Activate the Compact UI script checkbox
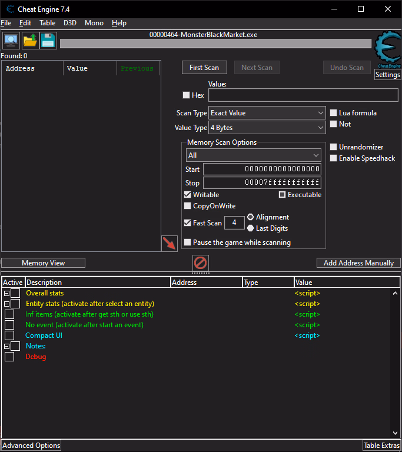This screenshot has width=402, height=452. pos(9,335)
